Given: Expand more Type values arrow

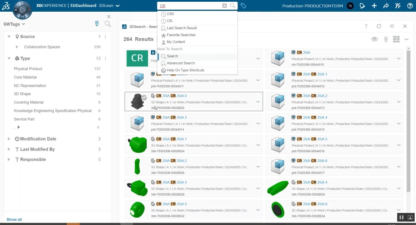Looking at the screenshot, I should (x=19, y=127).
